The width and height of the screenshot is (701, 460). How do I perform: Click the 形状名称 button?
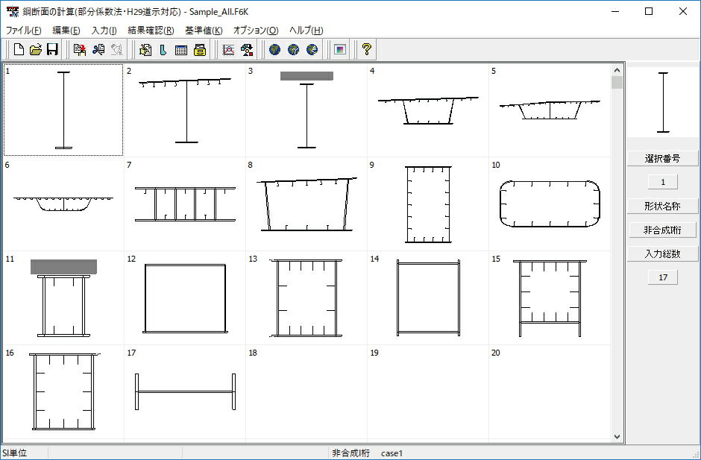pos(662,206)
